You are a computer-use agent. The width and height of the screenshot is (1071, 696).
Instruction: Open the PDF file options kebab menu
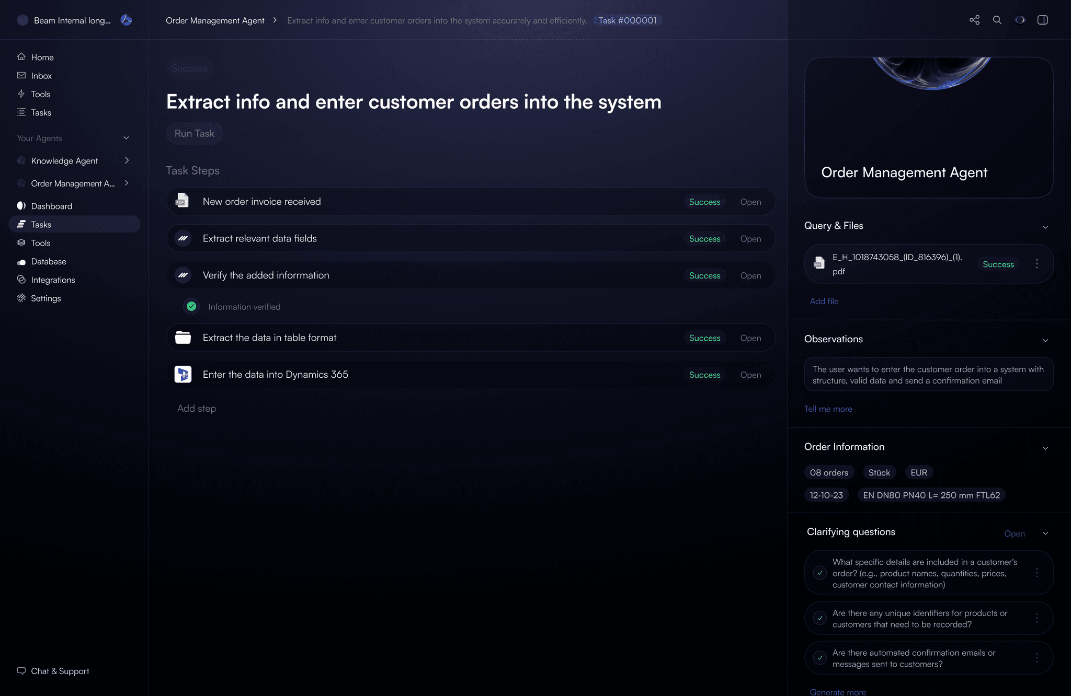(x=1037, y=264)
